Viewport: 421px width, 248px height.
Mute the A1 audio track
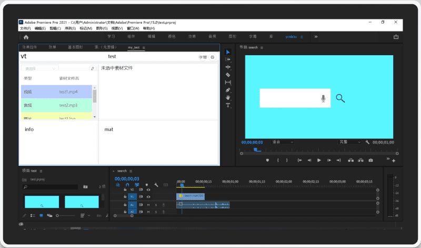148,204
